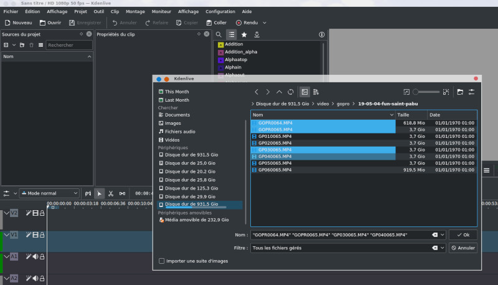Open Média amovible de 232,9 Gio
This screenshot has width=498, height=285.
click(194, 220)
